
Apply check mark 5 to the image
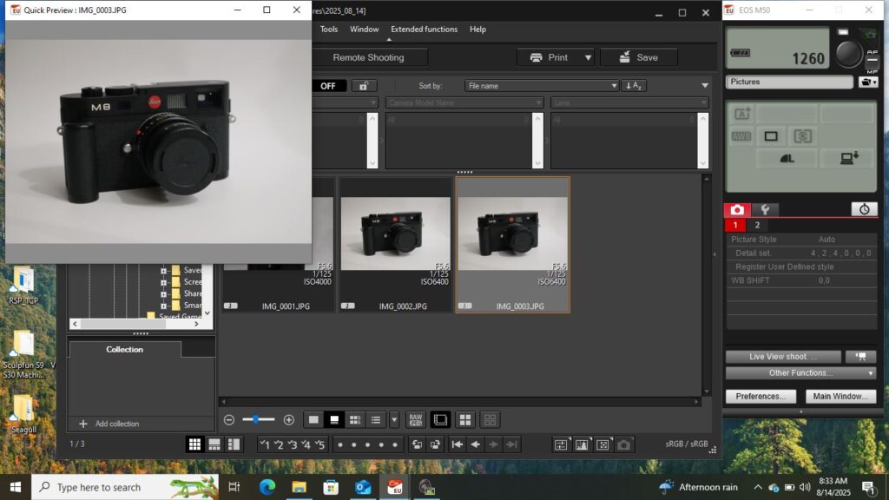click(319, 445)
